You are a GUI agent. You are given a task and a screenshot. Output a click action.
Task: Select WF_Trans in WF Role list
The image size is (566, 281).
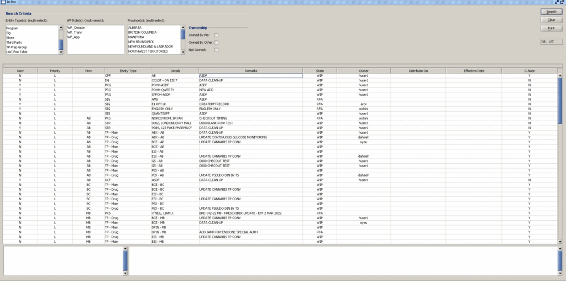click(76, 32)
